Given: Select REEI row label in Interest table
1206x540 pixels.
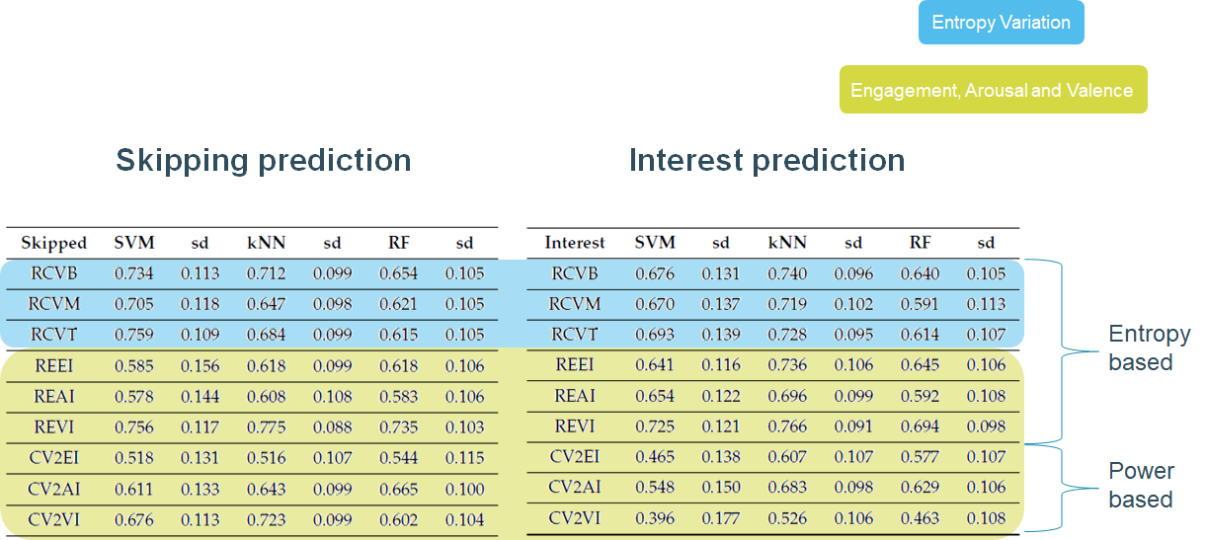Looking at the screenshot, I should [574, 365].
